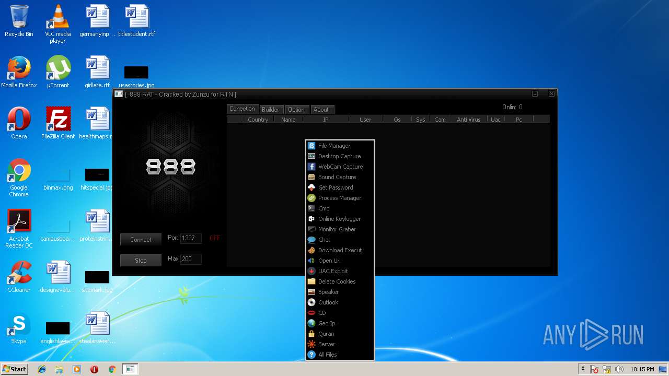
Task: Select Server from the context menu
Action: tap(340, 344)
